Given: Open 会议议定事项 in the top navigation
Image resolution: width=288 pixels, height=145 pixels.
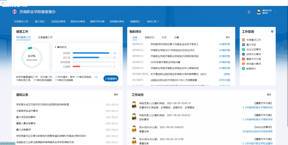Looking at the screenshot, I should (x=58, y=22).
